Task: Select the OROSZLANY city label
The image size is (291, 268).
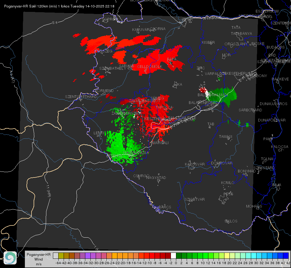Action: click(x=236, y=44)
